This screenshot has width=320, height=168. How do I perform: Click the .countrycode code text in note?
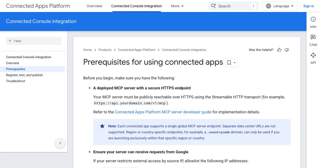[218, 132]
